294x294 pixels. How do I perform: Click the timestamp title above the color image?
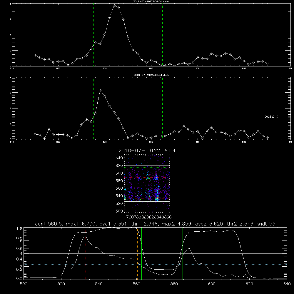pyautogui.click(x=147, y=151)
